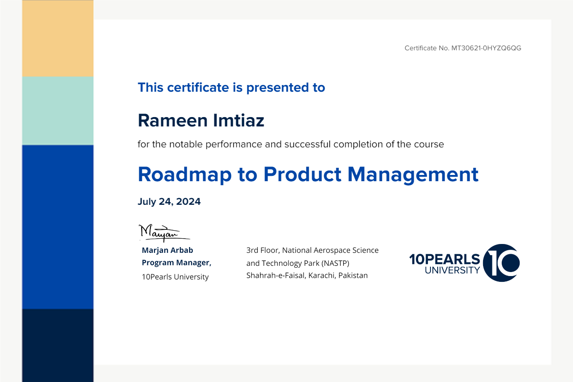Viewport: 573px width, 382px height.
Task: Click the 'for the notable performance' sentence
Action: [290, 144]
